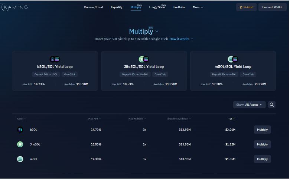Sort by Max APY column

point(95,119)
